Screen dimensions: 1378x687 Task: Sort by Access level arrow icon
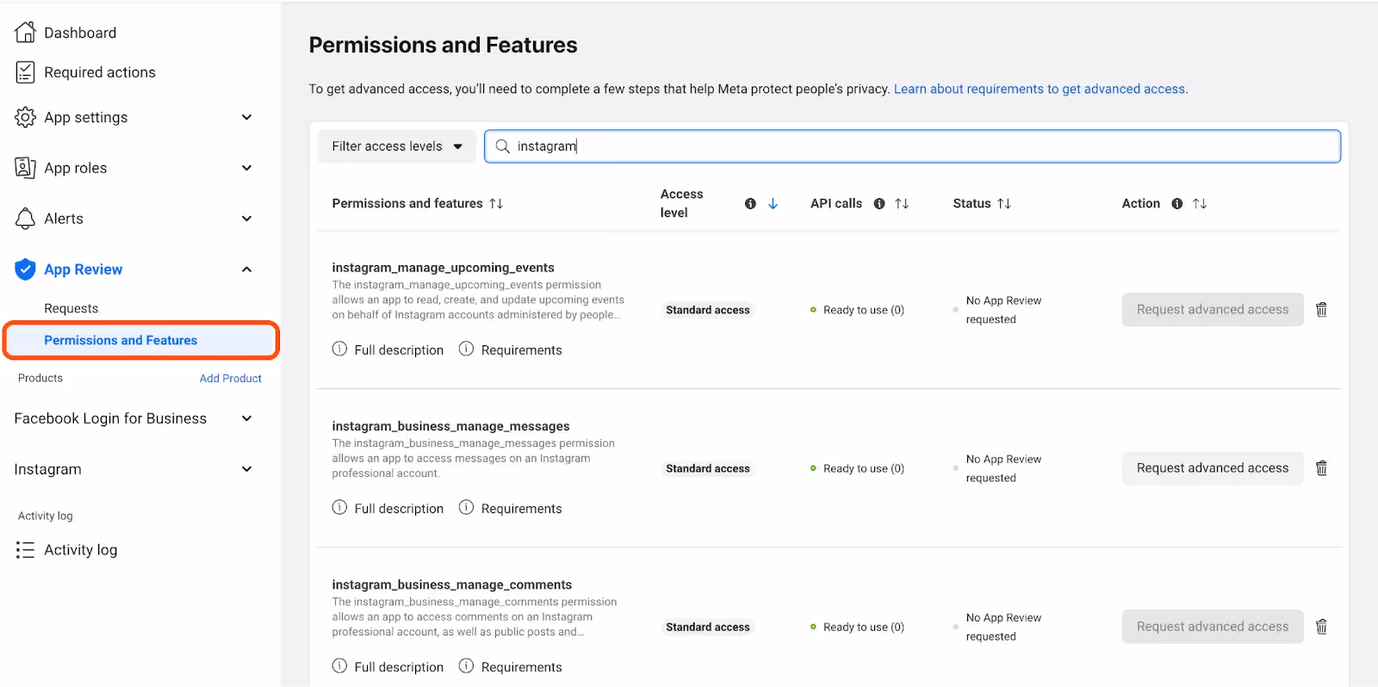click(x=773, y=204)
